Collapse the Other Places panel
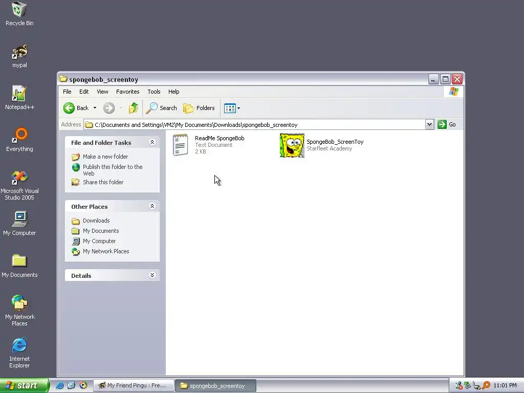The image size is (524, 393). (x=152, y=206)
